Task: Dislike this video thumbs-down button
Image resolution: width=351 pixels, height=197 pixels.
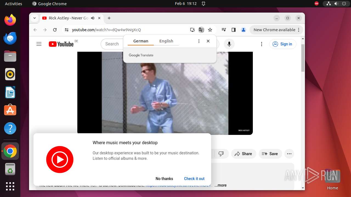Action: pyautogui.click(x=221, y=154)
